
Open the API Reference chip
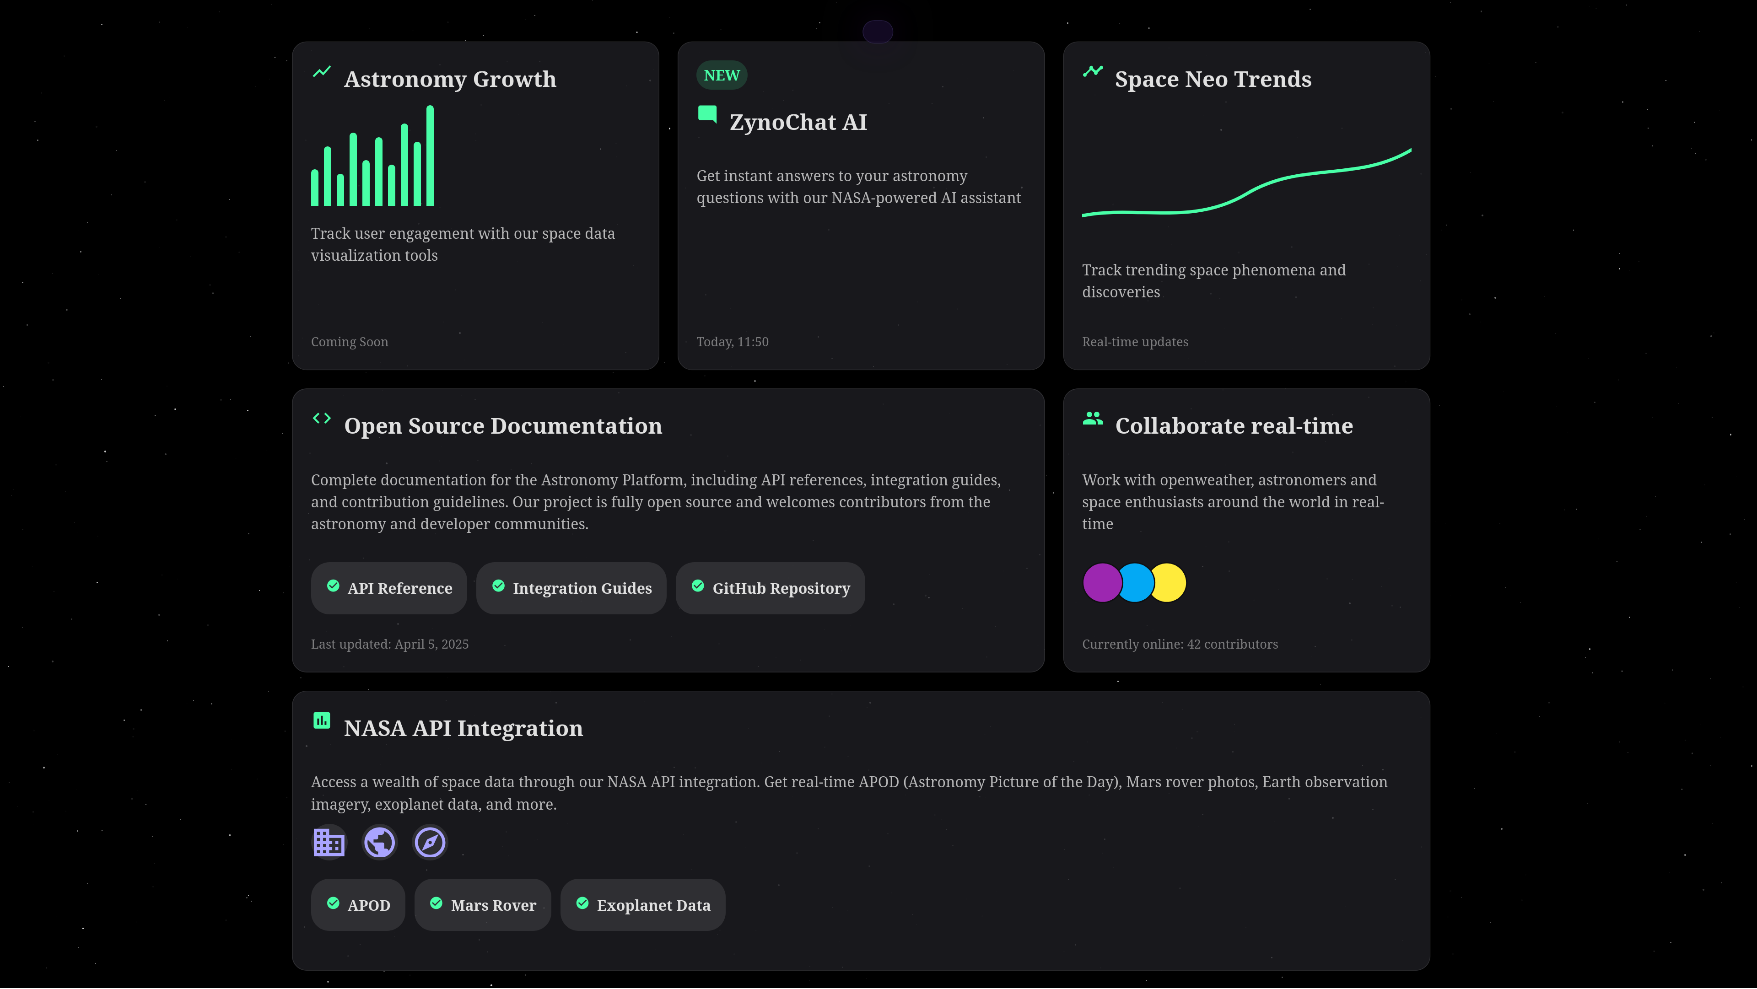click(389, 588)
